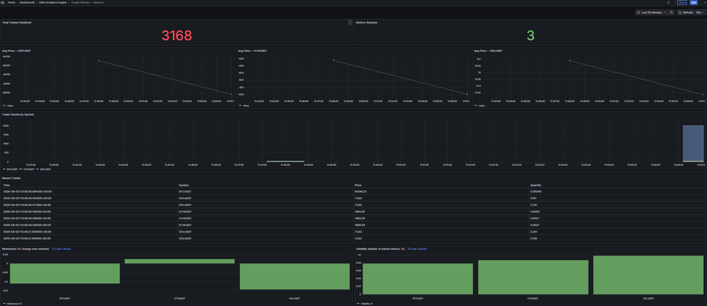Go to Home breadcrumb
707x306 pixels.
coord(12,3)
